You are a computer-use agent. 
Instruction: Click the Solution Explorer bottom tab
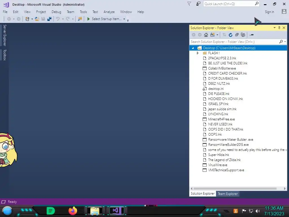coord(203,194)
